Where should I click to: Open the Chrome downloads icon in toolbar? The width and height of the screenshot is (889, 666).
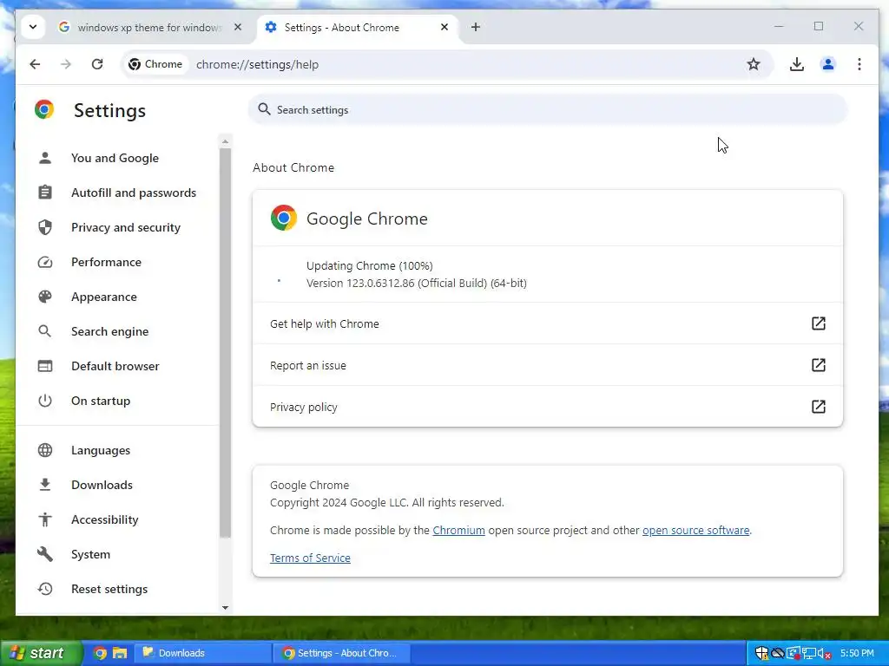coord(797,64)
